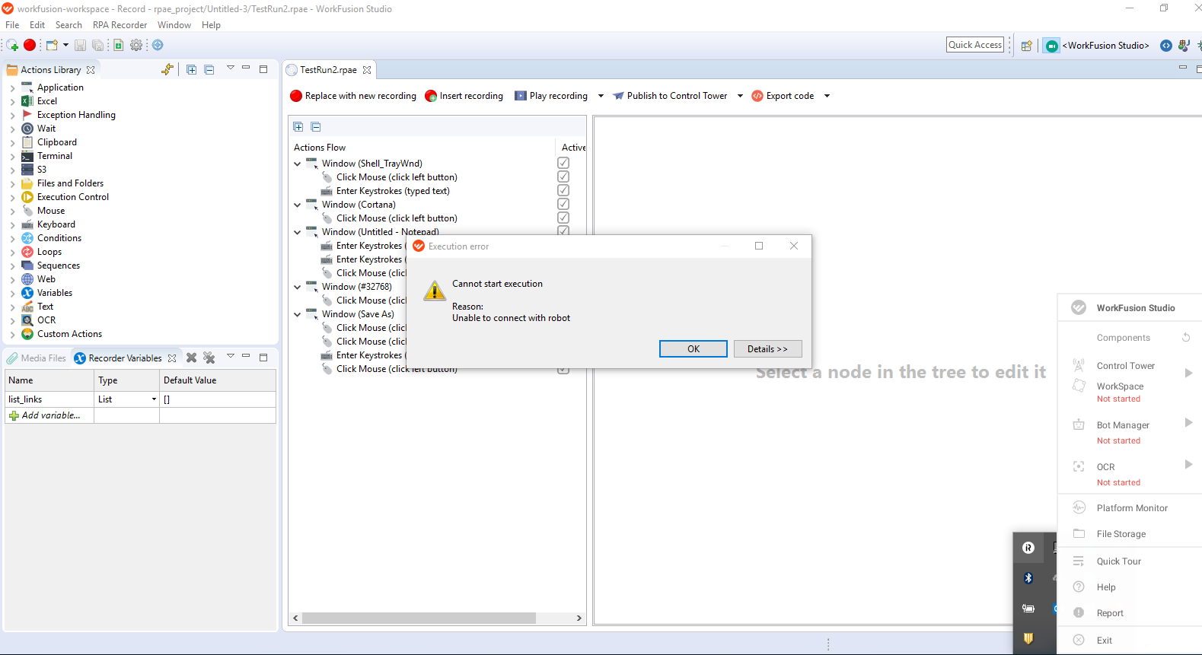This screenshot has height=655, width=1202.
Task: Click the Actions Flow horizontal scrollbar thumb
Action: coord(419,618)
